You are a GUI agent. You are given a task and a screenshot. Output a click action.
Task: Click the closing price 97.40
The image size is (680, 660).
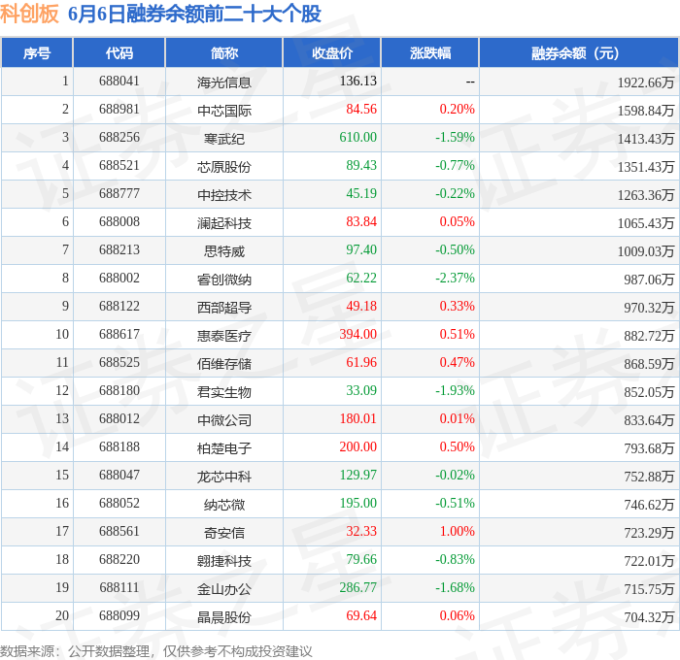pos(361,249)
